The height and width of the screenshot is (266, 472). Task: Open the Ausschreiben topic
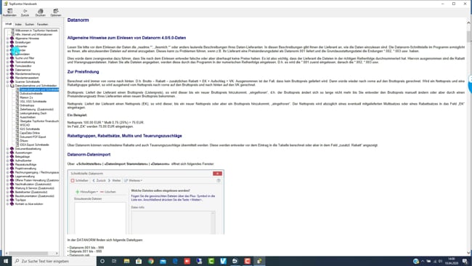pyautogui.click(x=28, y=117)
